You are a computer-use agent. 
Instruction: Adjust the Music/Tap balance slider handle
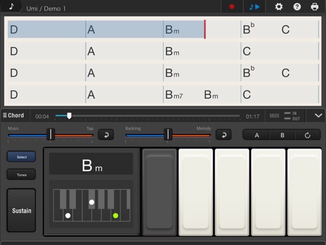51,134
